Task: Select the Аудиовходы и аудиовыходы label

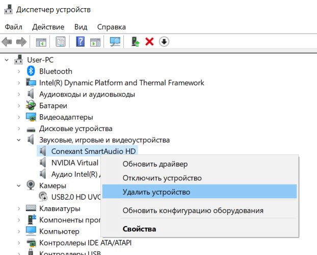Action: (87, 94)
